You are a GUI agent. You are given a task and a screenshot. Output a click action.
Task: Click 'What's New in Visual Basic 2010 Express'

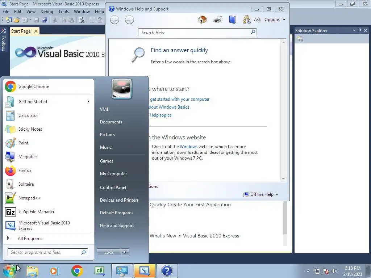pyautogui.click(x=194, y=236)
